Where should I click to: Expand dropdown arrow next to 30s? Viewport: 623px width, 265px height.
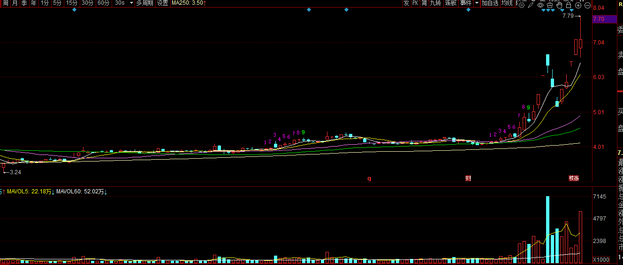[x=131, y=3]
